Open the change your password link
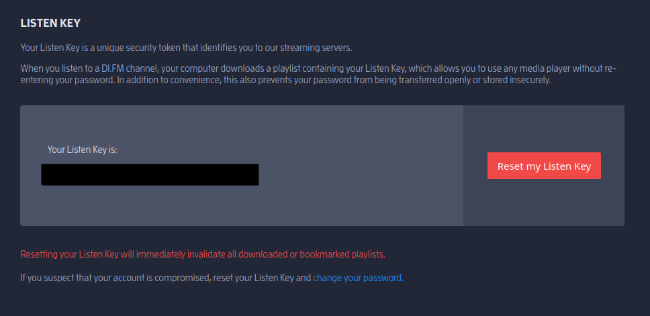The height and width of the screenshot is (316, 650). [x=358, y=277]
